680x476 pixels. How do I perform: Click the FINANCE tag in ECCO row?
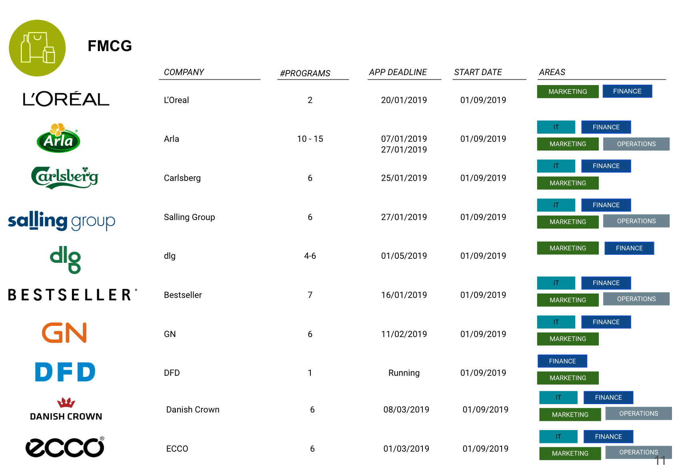[608, 436]
